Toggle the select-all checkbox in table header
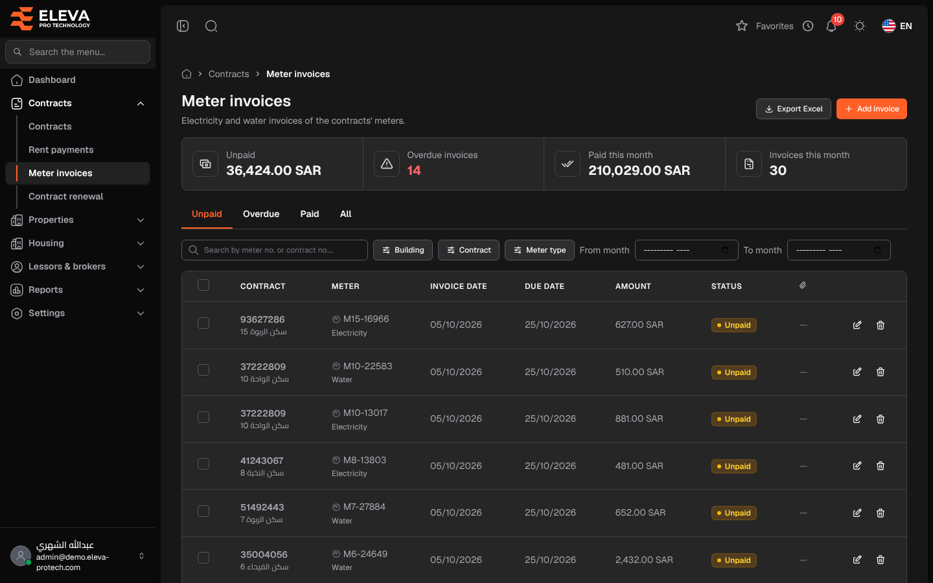The width and height of the screenshot is (933, 583). (x=203, y=285)
